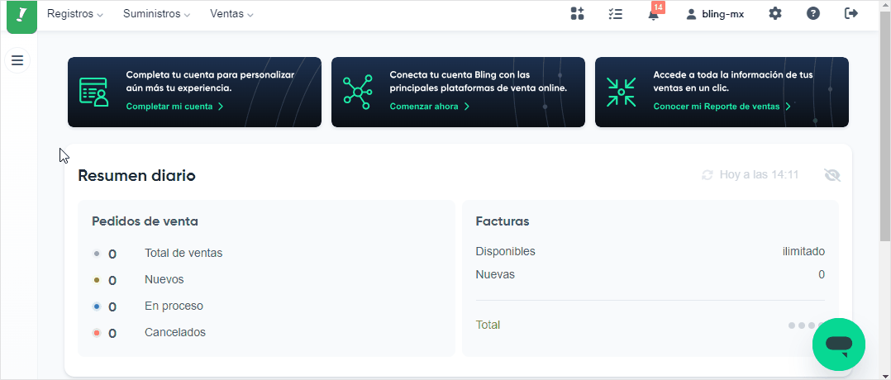Image resolution: width=891 pixels, height=380 pixels.
Task: Click the Resumen diario heading
Action: coord(136,175)
